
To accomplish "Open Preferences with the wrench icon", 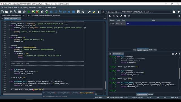I will tap(89, 12).
